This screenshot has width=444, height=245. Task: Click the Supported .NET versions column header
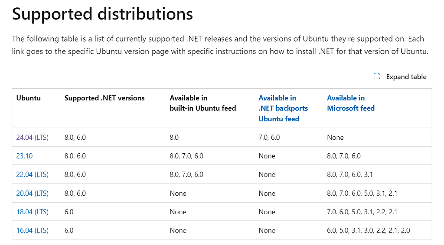(104, 98)
